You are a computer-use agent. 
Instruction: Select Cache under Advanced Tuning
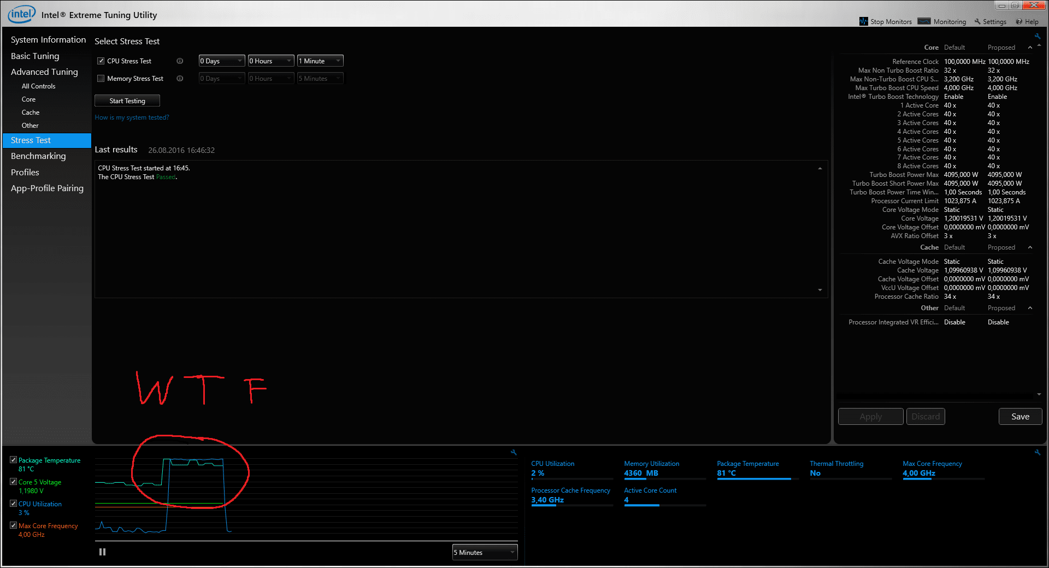coord(31,113)
